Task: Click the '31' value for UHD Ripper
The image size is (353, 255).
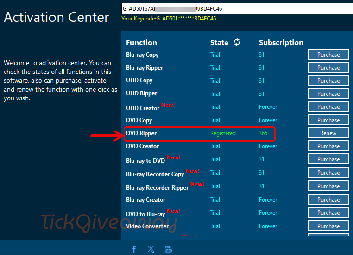Action: tap(261, 94)
